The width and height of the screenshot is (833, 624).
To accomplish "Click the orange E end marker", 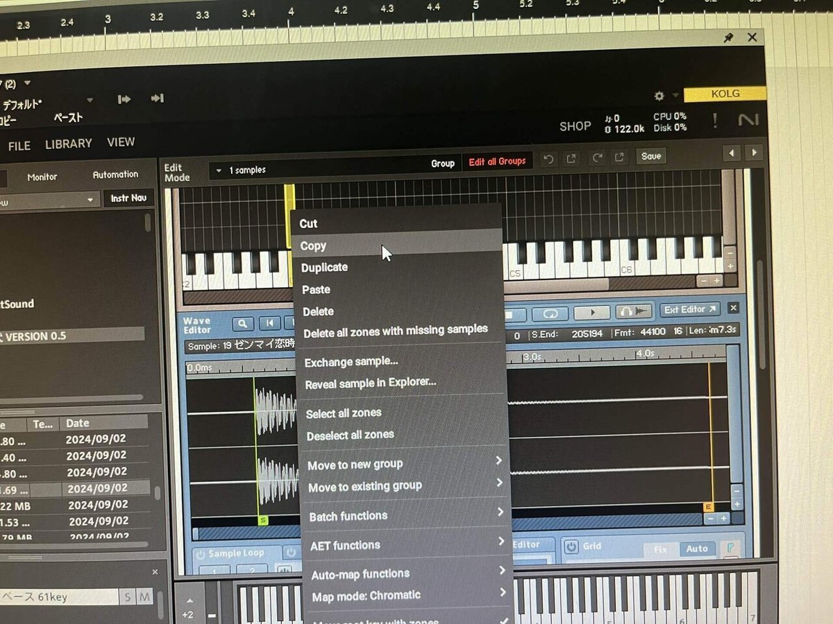I will tap(709, 508).
